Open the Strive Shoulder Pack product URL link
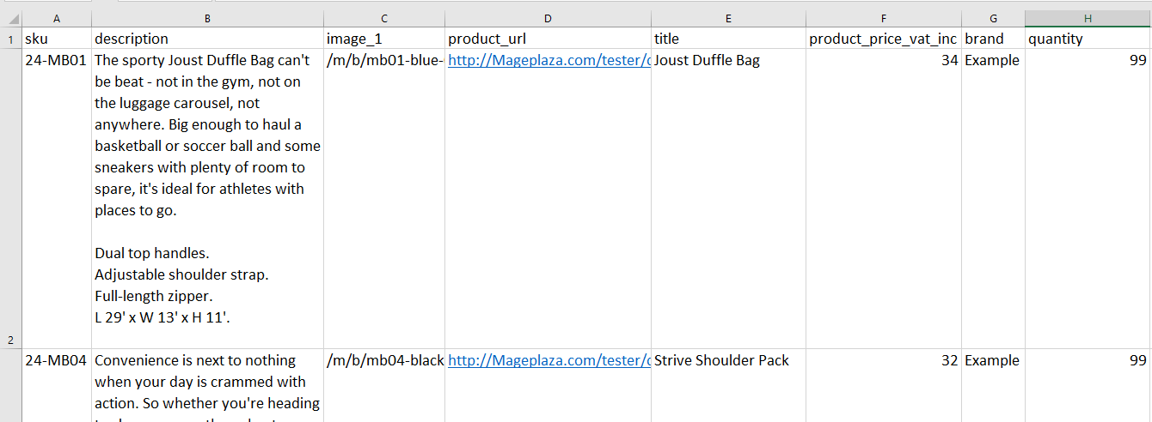The image size is (1152, 422). [x=548, y=360]
